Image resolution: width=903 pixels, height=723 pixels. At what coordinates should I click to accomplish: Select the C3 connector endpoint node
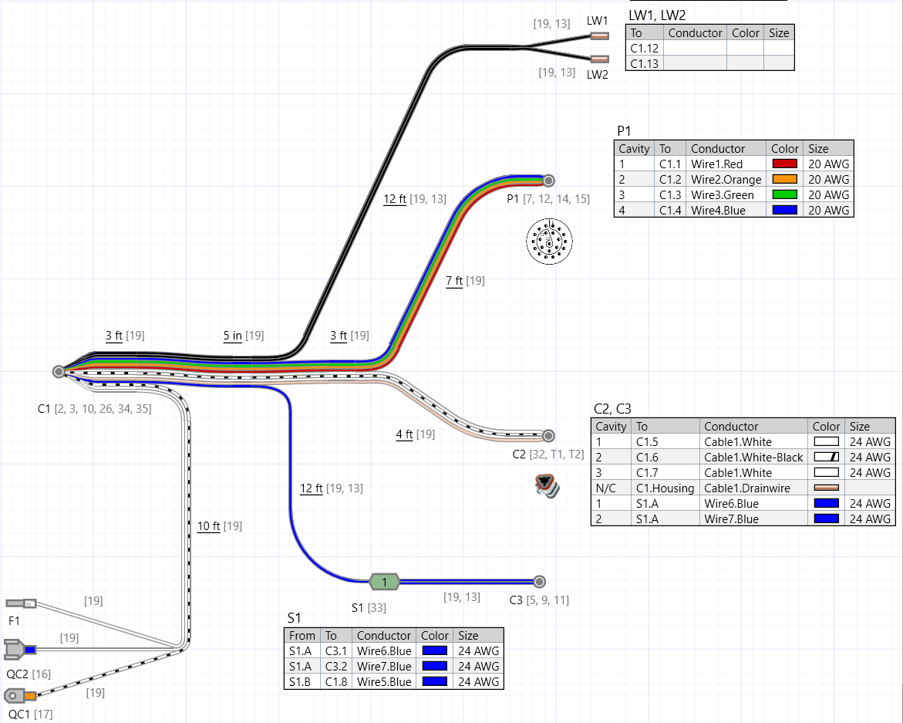point(539,581)
